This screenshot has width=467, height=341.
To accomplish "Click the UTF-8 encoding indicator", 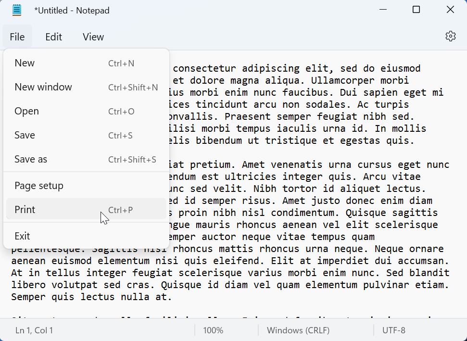I will (394, 330).
